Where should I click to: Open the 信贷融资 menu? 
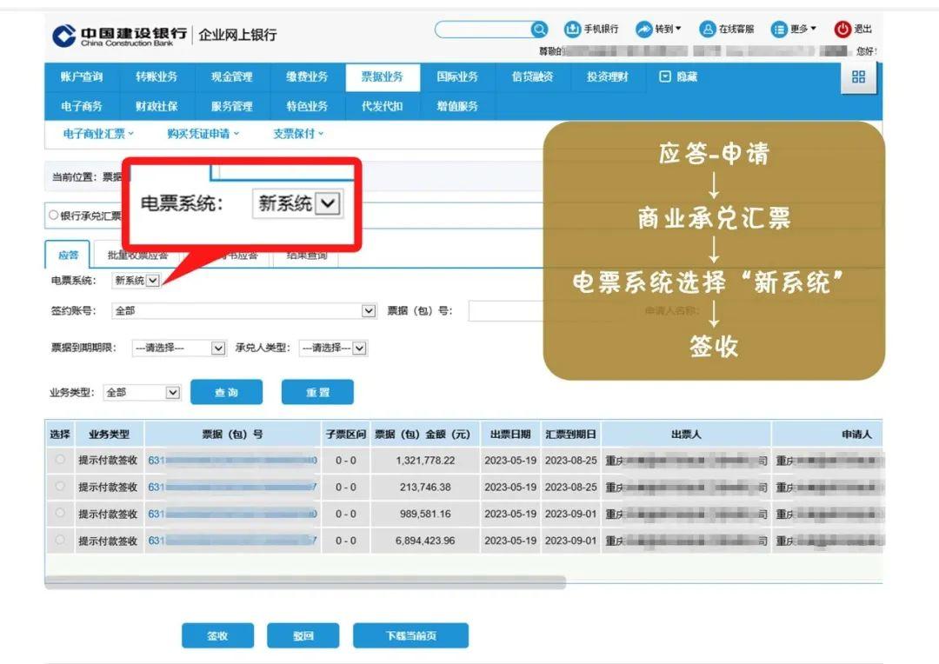point(532,76)
